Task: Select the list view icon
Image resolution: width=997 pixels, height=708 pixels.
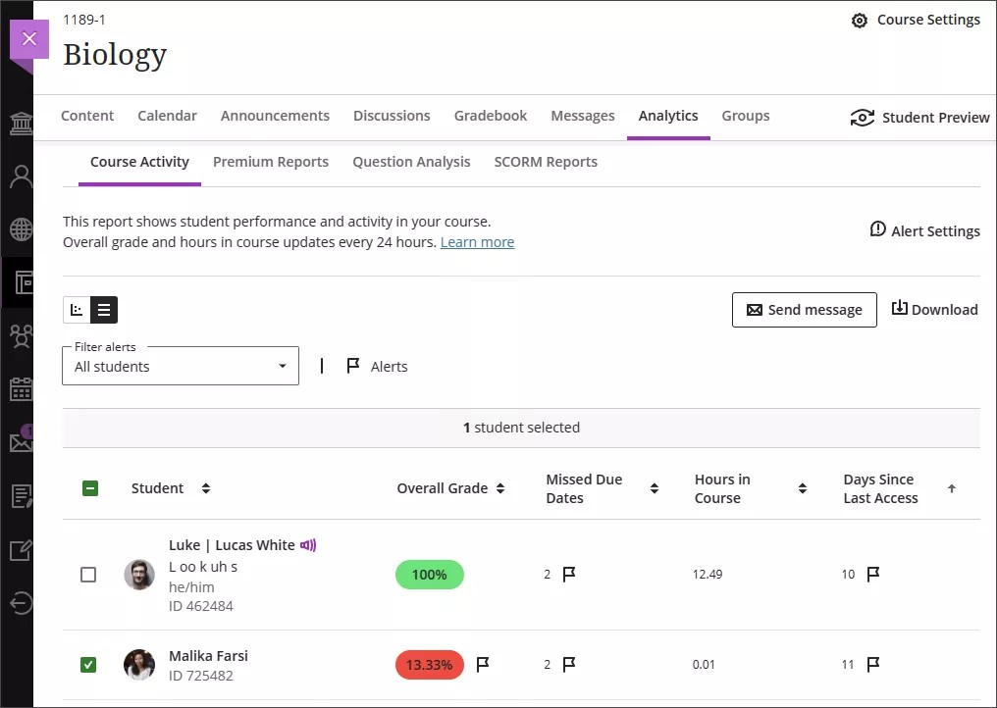Action: [x=103, y=309]
